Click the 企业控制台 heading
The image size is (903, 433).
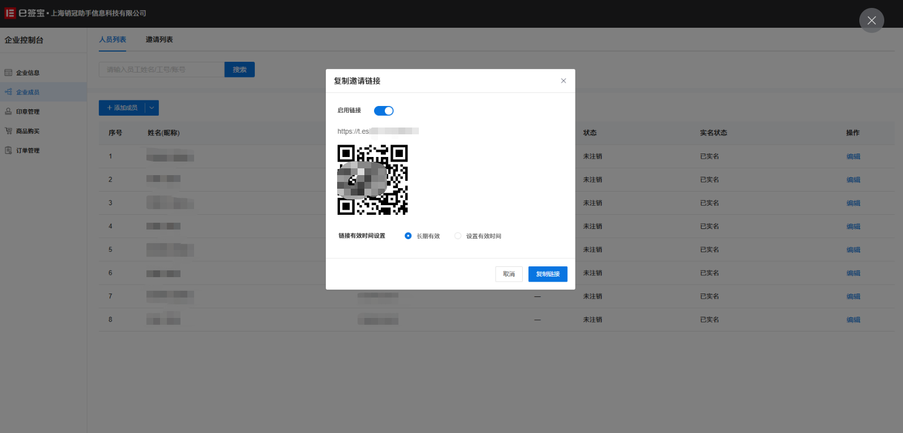(x=24, y=40)
